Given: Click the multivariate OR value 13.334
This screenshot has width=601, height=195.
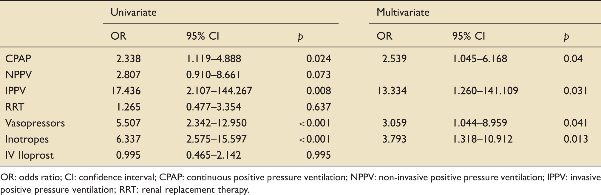Looking at the screenshot, I should point(392,91).
